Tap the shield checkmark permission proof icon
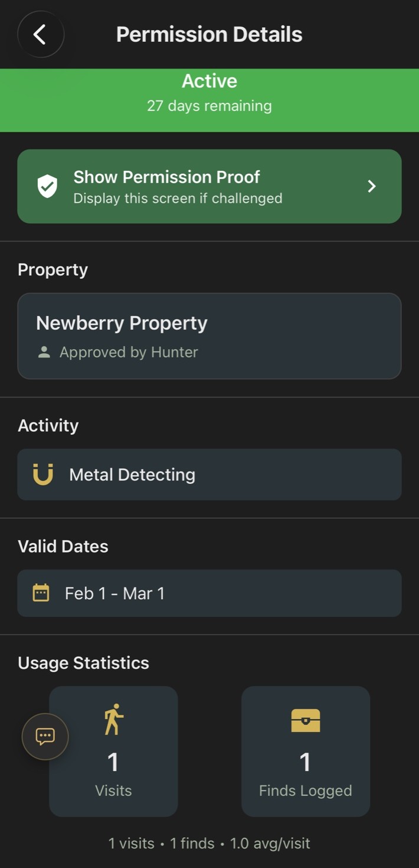The image size is (419, 868). tap(47, 186)
